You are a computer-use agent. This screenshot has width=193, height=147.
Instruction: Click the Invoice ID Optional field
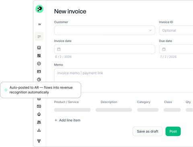[176, 30]
